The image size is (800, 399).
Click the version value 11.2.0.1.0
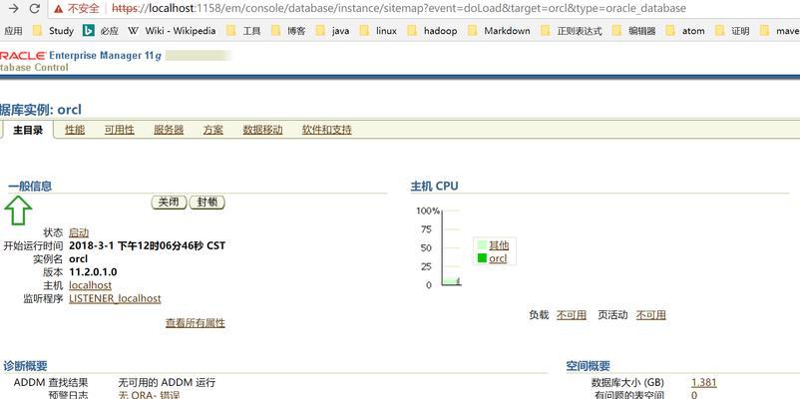click(x=93, y=272)
